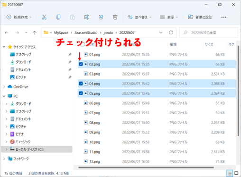Uncheck the checkbox for 05.png

point(81,93)
